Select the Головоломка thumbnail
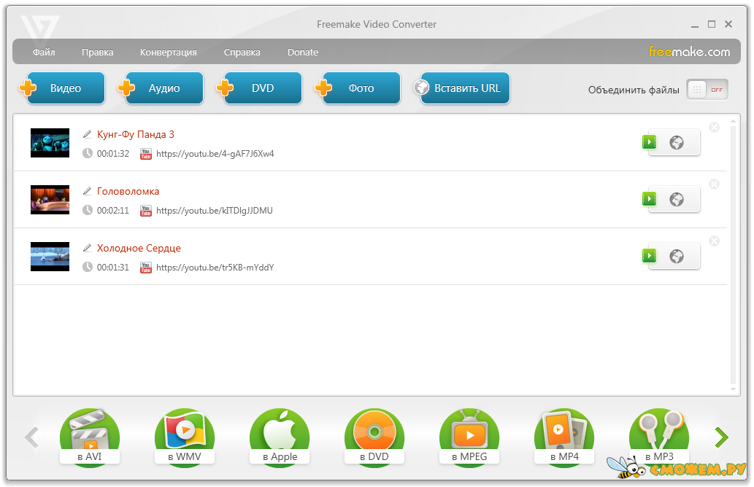This screenshot has height=487, width=754. click(50, 200)
